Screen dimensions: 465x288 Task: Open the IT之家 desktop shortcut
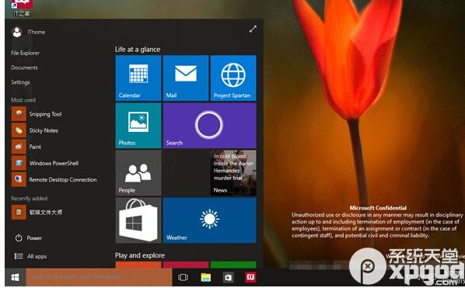pos(21,8)
